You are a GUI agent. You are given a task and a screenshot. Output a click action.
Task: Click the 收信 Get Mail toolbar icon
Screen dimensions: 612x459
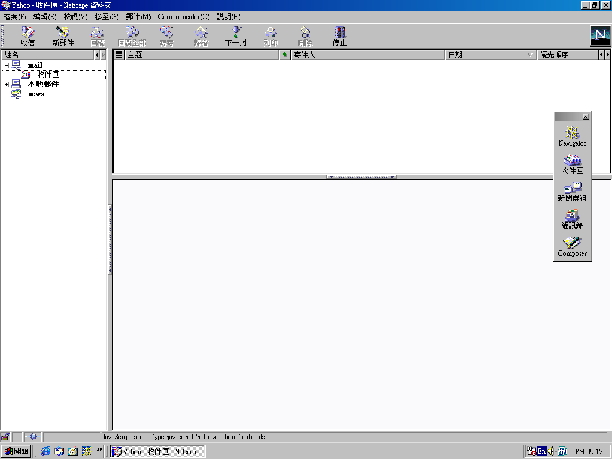pyautogui.click(x=27, y=36)
